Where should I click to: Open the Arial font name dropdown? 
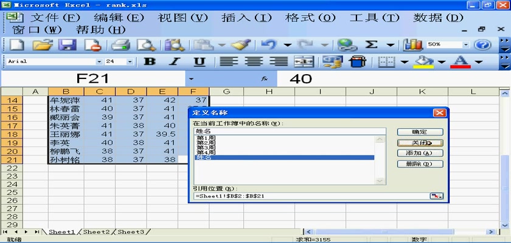99,61
